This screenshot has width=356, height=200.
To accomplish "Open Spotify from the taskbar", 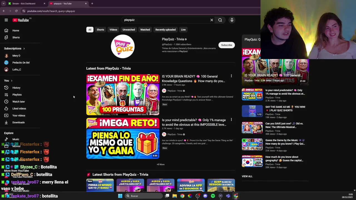I will click(x=213, y=196).
